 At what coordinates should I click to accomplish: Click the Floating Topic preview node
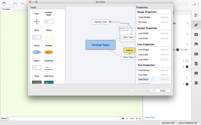click(x=100, y=22)
